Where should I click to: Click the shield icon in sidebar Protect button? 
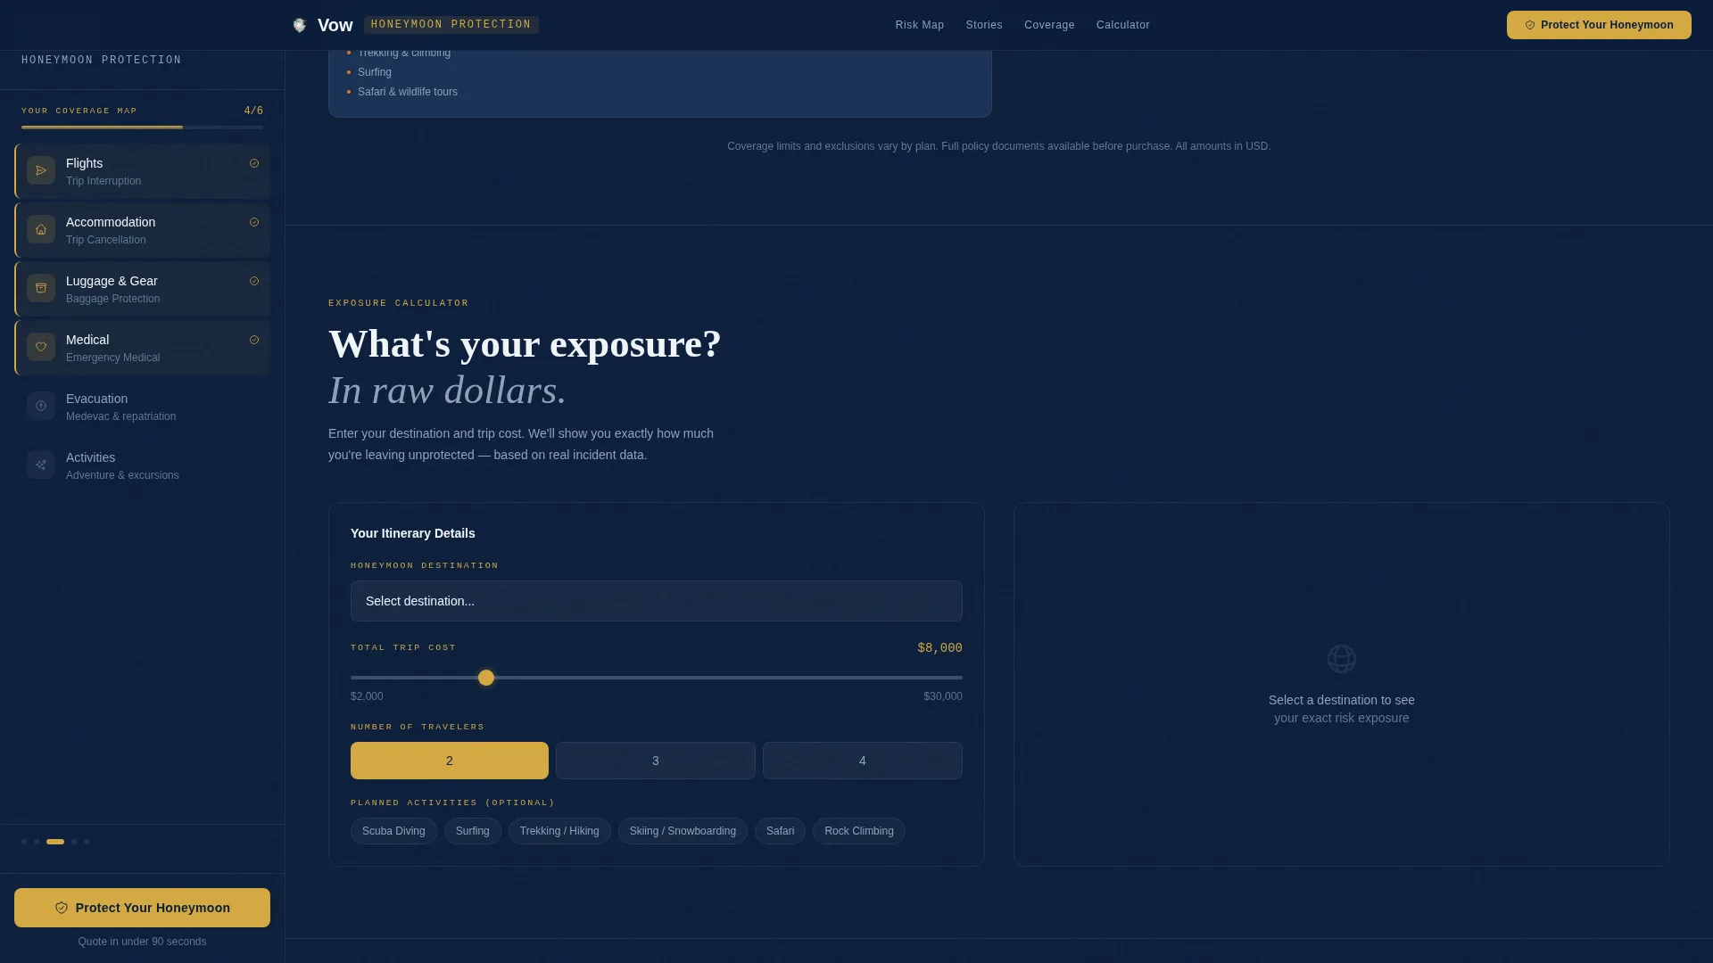[62, 908]
